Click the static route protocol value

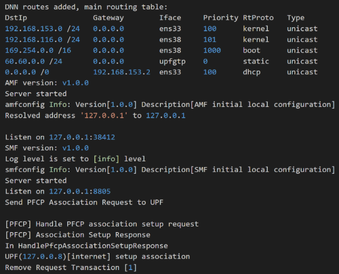tap(256, 61)
